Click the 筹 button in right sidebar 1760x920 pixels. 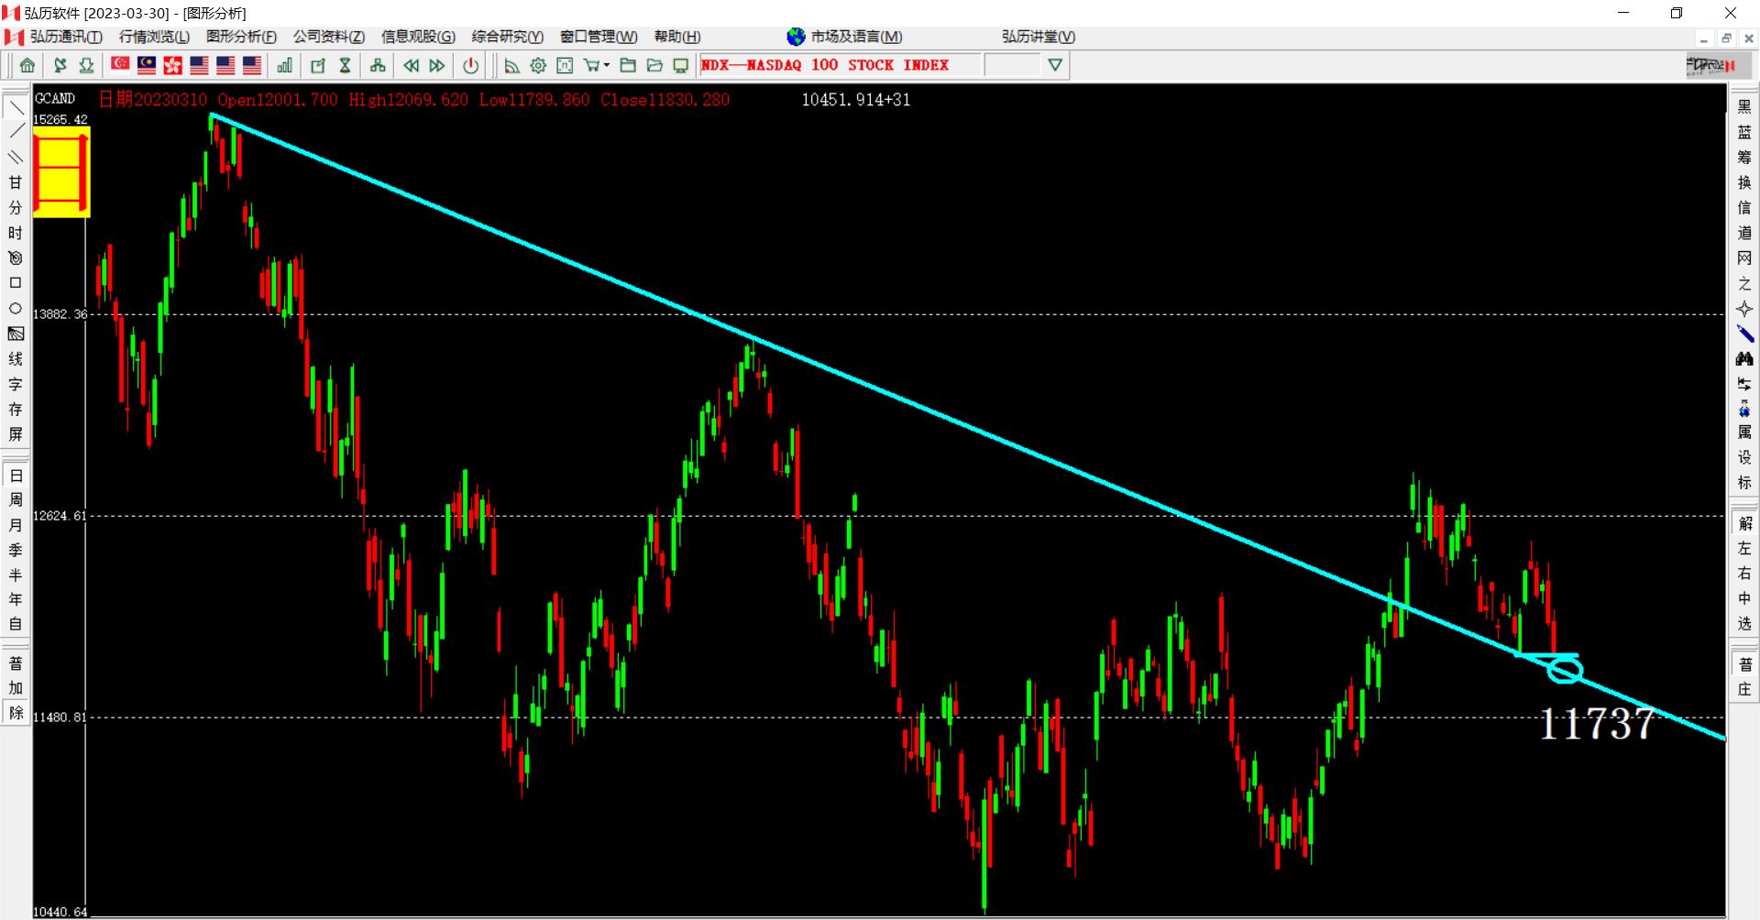pyautogui.click(x=1744, y=158)
